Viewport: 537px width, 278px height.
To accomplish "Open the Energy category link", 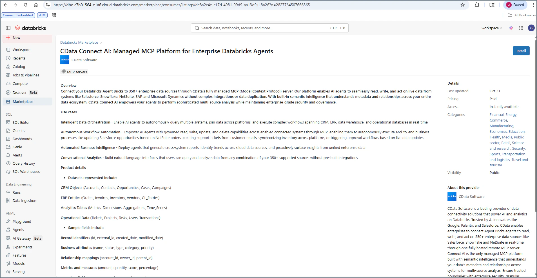I will [x=511, y=114].
